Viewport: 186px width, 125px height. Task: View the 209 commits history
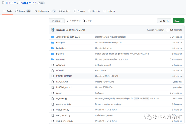coord(175,30)
